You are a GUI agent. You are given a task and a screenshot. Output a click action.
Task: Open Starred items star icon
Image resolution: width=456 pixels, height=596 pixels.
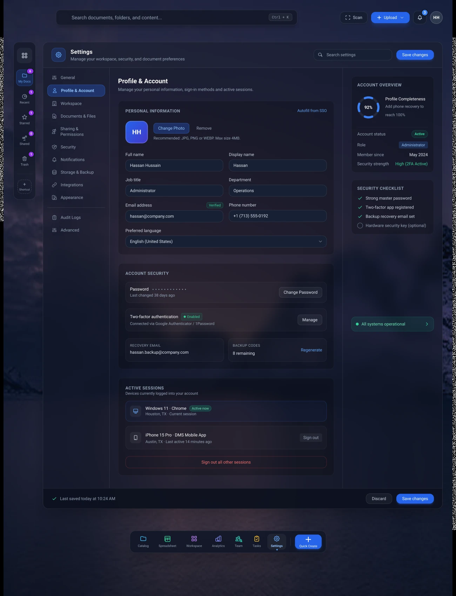pos(25,119)
